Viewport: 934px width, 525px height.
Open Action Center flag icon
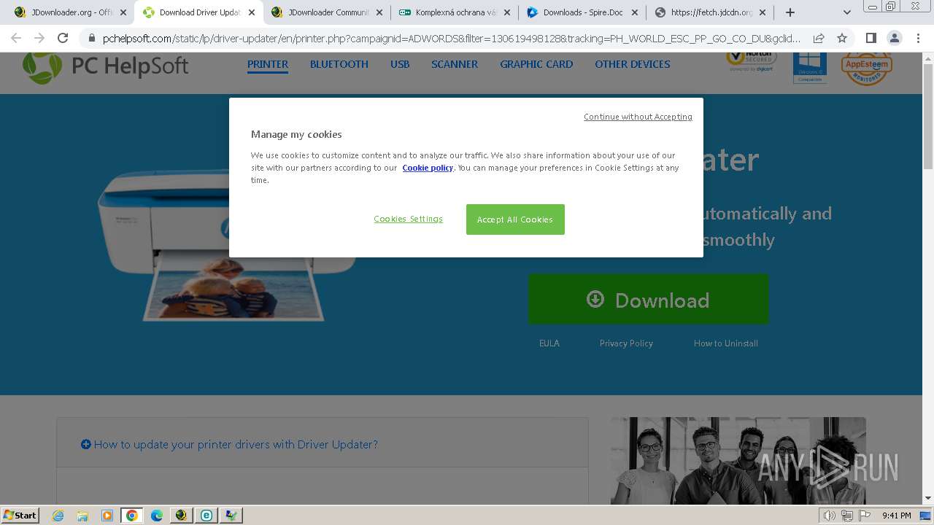pyautogui.click(x=865, y=516)
